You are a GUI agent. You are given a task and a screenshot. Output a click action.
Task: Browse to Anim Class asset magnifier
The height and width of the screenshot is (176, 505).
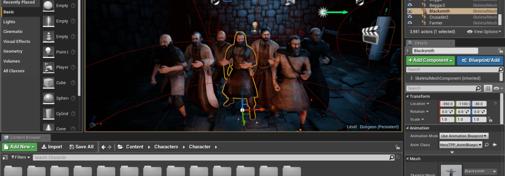(487, 145)
